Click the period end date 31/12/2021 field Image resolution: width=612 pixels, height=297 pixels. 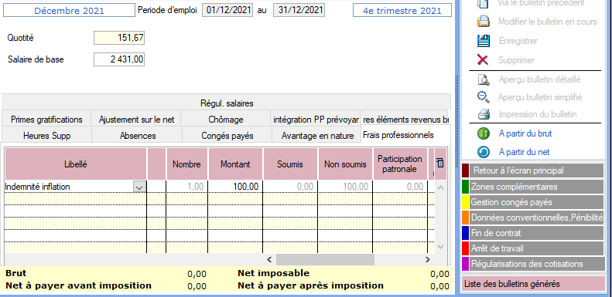pos(299,10)
